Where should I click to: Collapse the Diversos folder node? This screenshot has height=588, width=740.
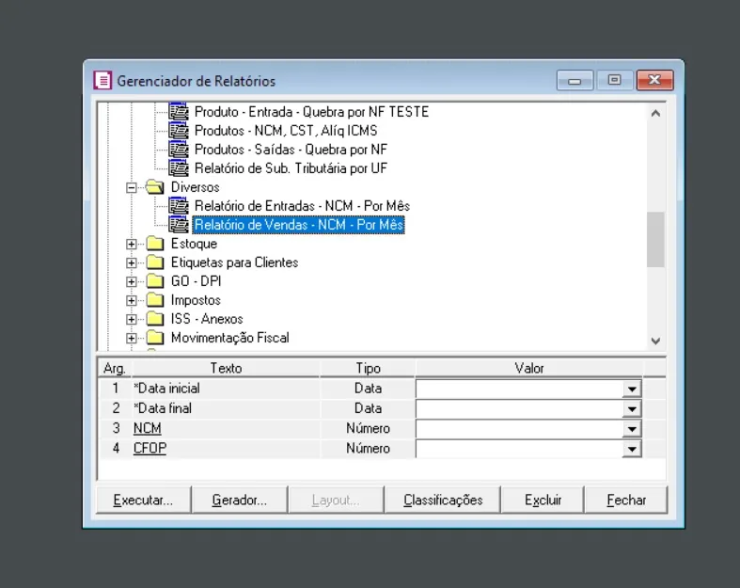pyautogui.click(x=132, y=187)
